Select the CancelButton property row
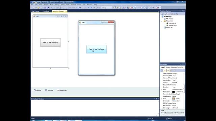 pyautogui.click(x=173, y=73)
